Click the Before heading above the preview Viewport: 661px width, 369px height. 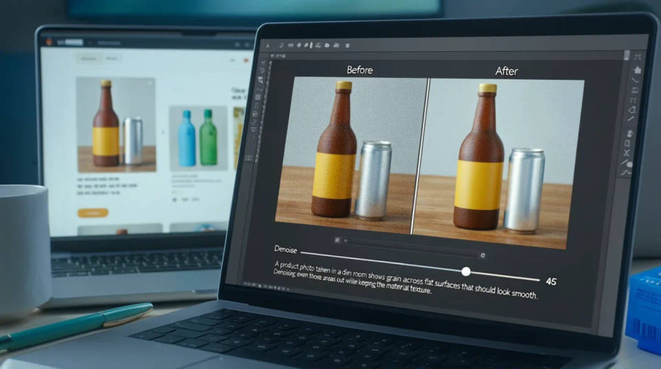[x=359, y=70]
